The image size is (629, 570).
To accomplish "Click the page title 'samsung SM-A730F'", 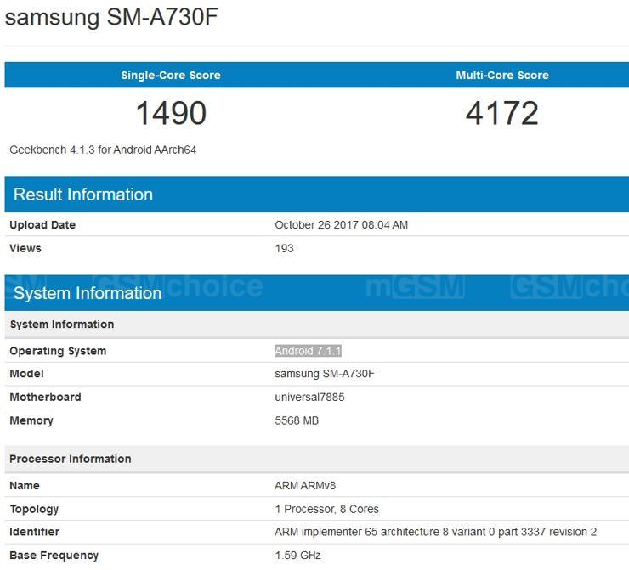I will coord(111,17).
